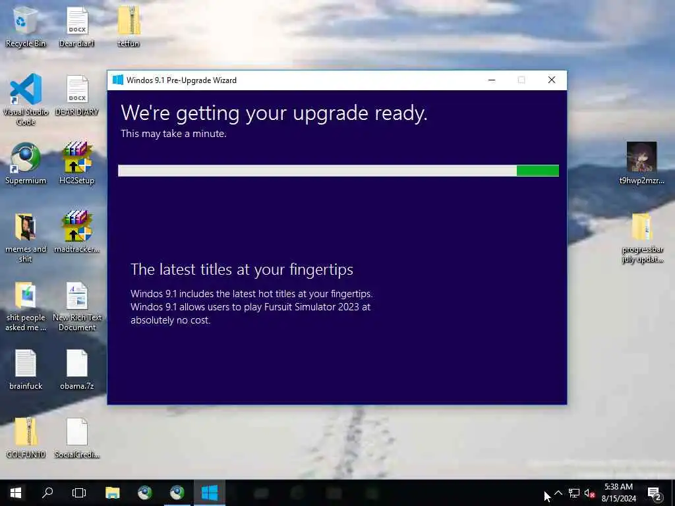Select the madtracker archive icon
Viewport: 675px width, 506px height.
click(76, 233)
